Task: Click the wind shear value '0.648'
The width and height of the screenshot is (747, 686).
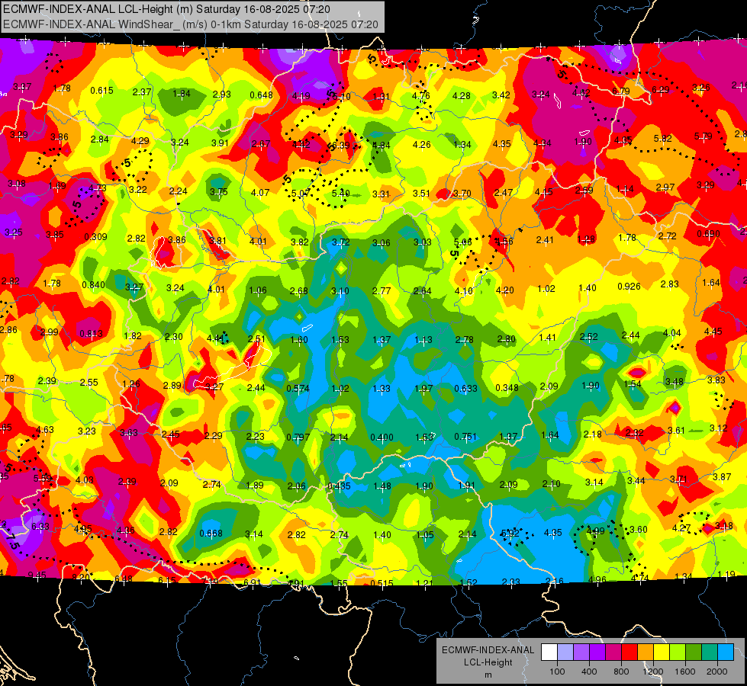Action: (x=261, y=95)
